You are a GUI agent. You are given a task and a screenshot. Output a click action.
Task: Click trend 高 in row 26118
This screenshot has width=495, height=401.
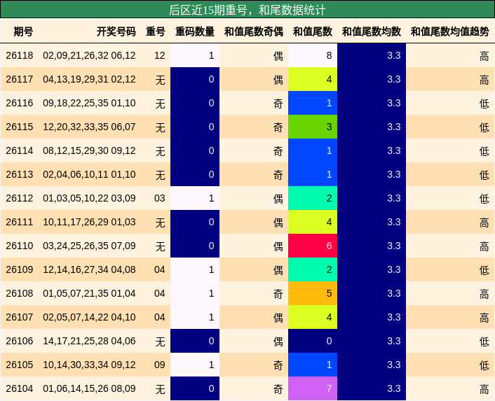coord(484,56)
